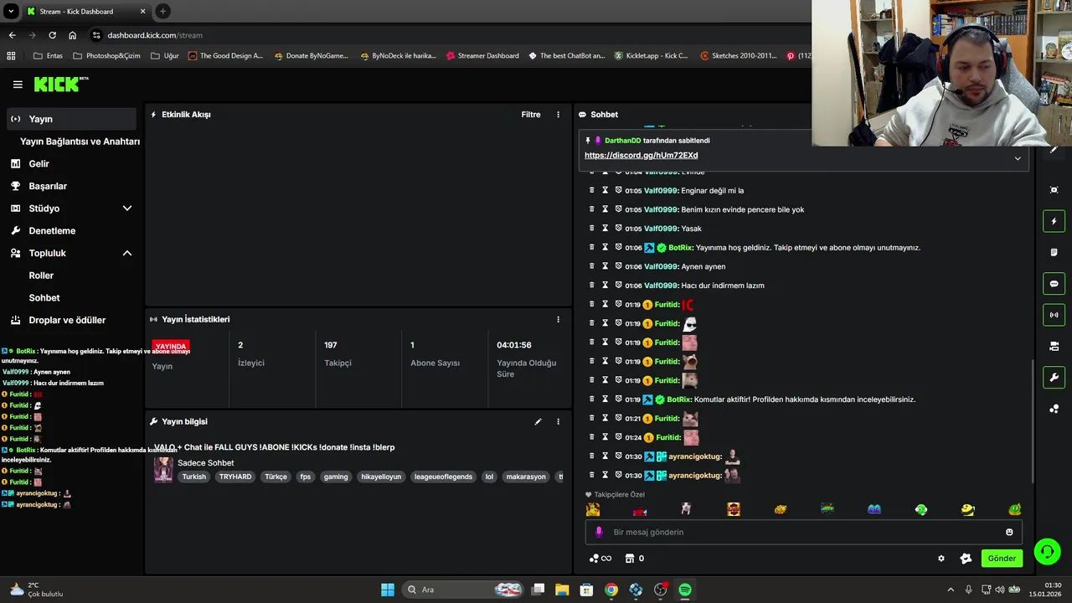Open the pinned Discord link
This screenshot has width=1072, height=603.
[x=641, y=155]
